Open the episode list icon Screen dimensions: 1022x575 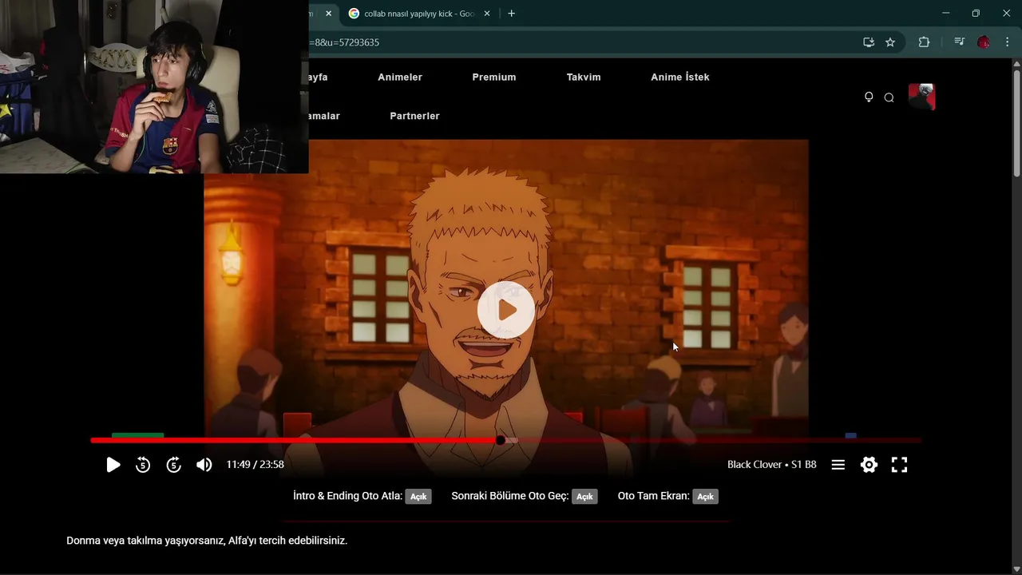point(838,465)
